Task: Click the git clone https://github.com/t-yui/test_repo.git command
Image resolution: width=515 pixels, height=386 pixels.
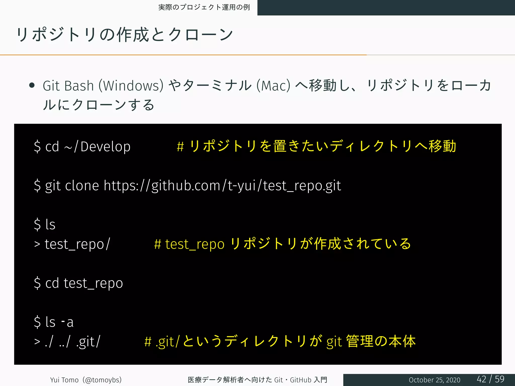Action: tap(187, 186)
